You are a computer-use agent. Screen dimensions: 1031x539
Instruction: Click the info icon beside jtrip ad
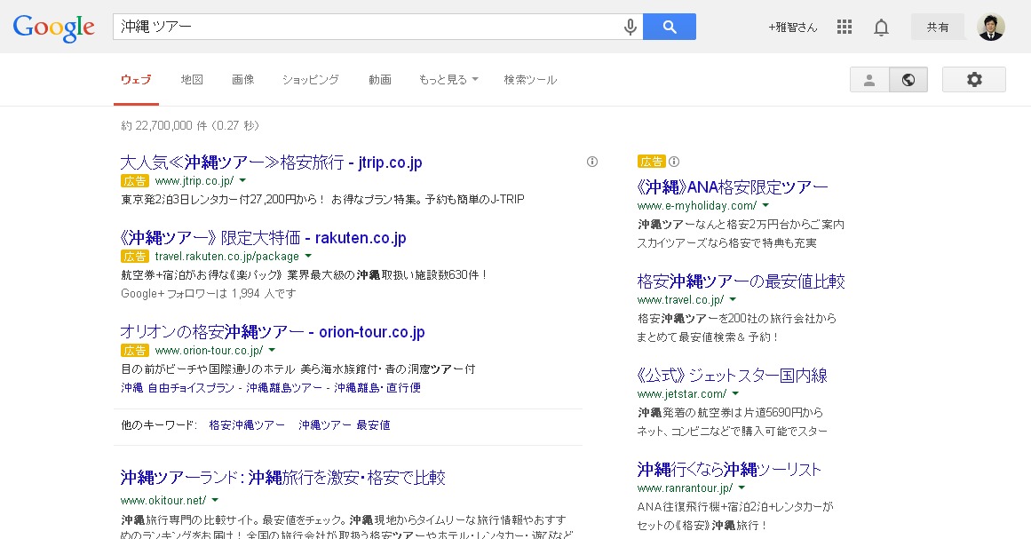592,162
